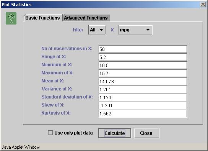Image resolution: width=208 pixels, height=151 pixels.
Task: Focus the Mean of X field
Action: pyautogui.click(x=143, y=81)
